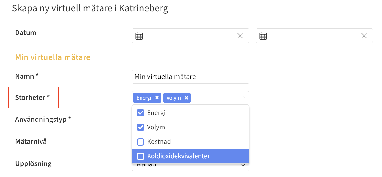
Task: Tick the Kostnad checkbox
Action: 141,142
